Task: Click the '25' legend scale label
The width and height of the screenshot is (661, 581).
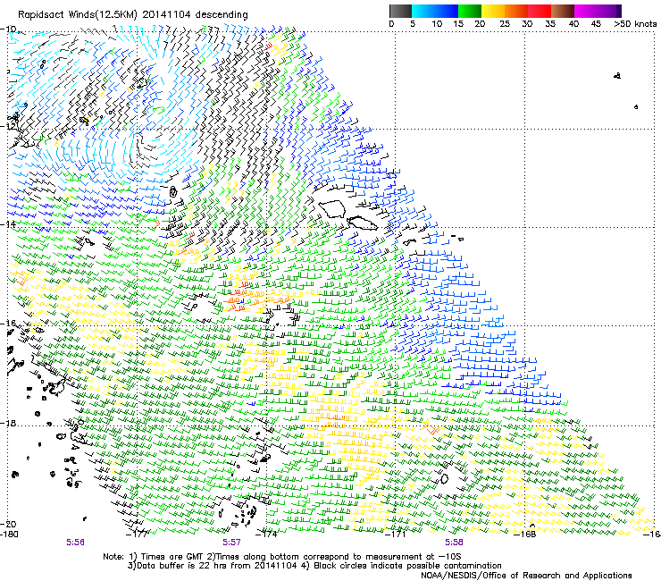Action: tap(505, 23)
